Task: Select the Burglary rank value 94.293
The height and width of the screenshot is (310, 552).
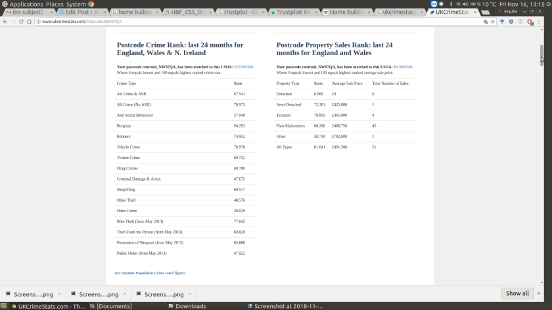Action: coord(239,126)
